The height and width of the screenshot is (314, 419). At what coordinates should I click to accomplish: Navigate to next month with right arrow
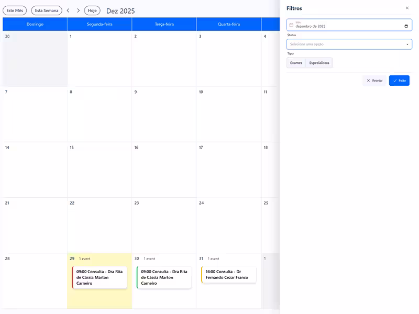[78, 10]
